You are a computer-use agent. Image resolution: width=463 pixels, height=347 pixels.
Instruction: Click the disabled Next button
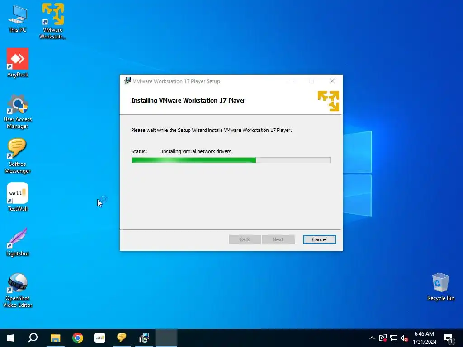(278, 239)
